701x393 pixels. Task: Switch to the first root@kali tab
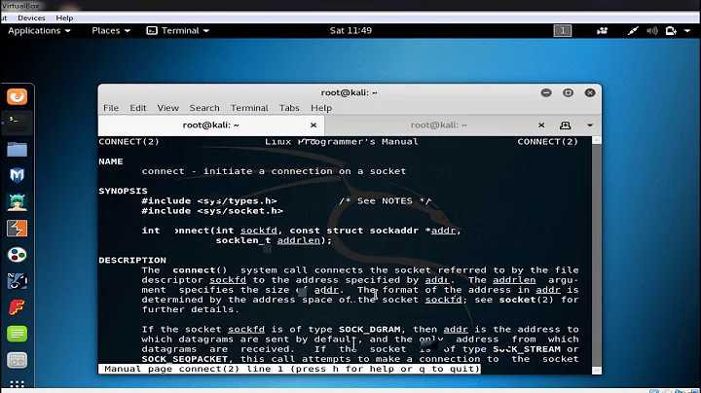pyautogui.click(x=211, y=125)
